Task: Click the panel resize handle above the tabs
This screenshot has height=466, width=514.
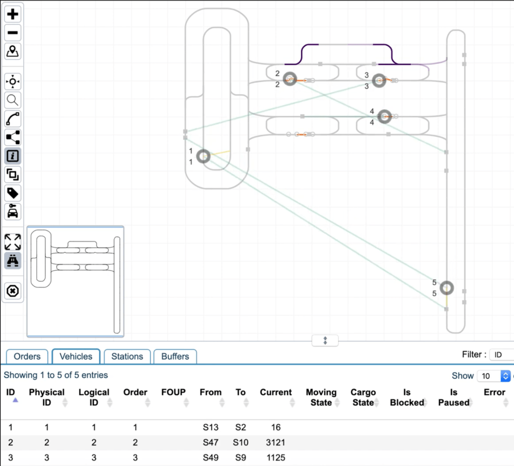Action: [x=325, y=340]
